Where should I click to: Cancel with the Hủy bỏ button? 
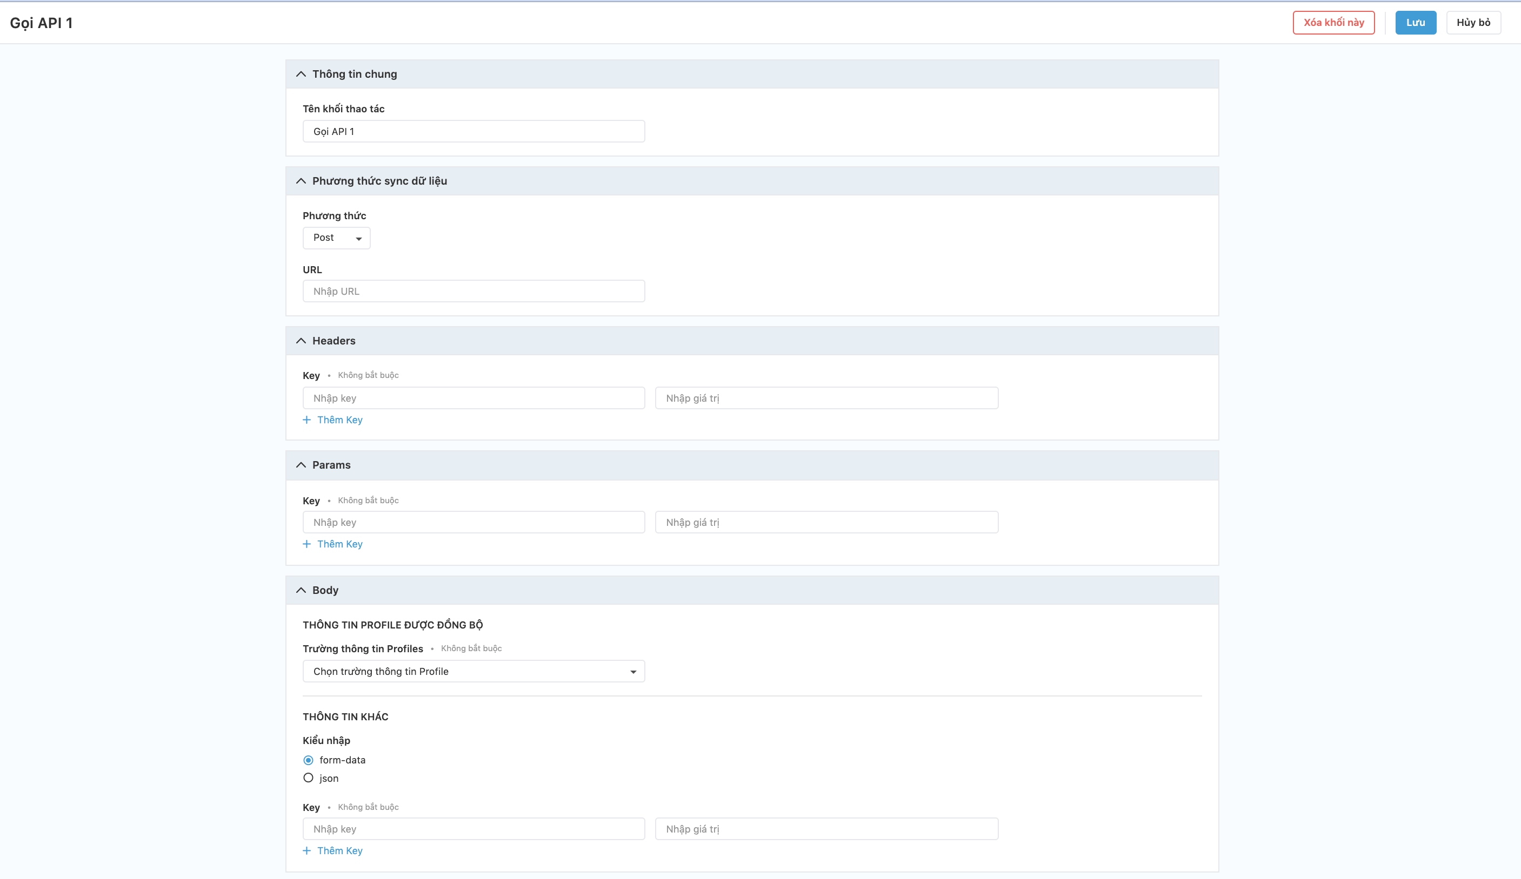[1473, 23]
